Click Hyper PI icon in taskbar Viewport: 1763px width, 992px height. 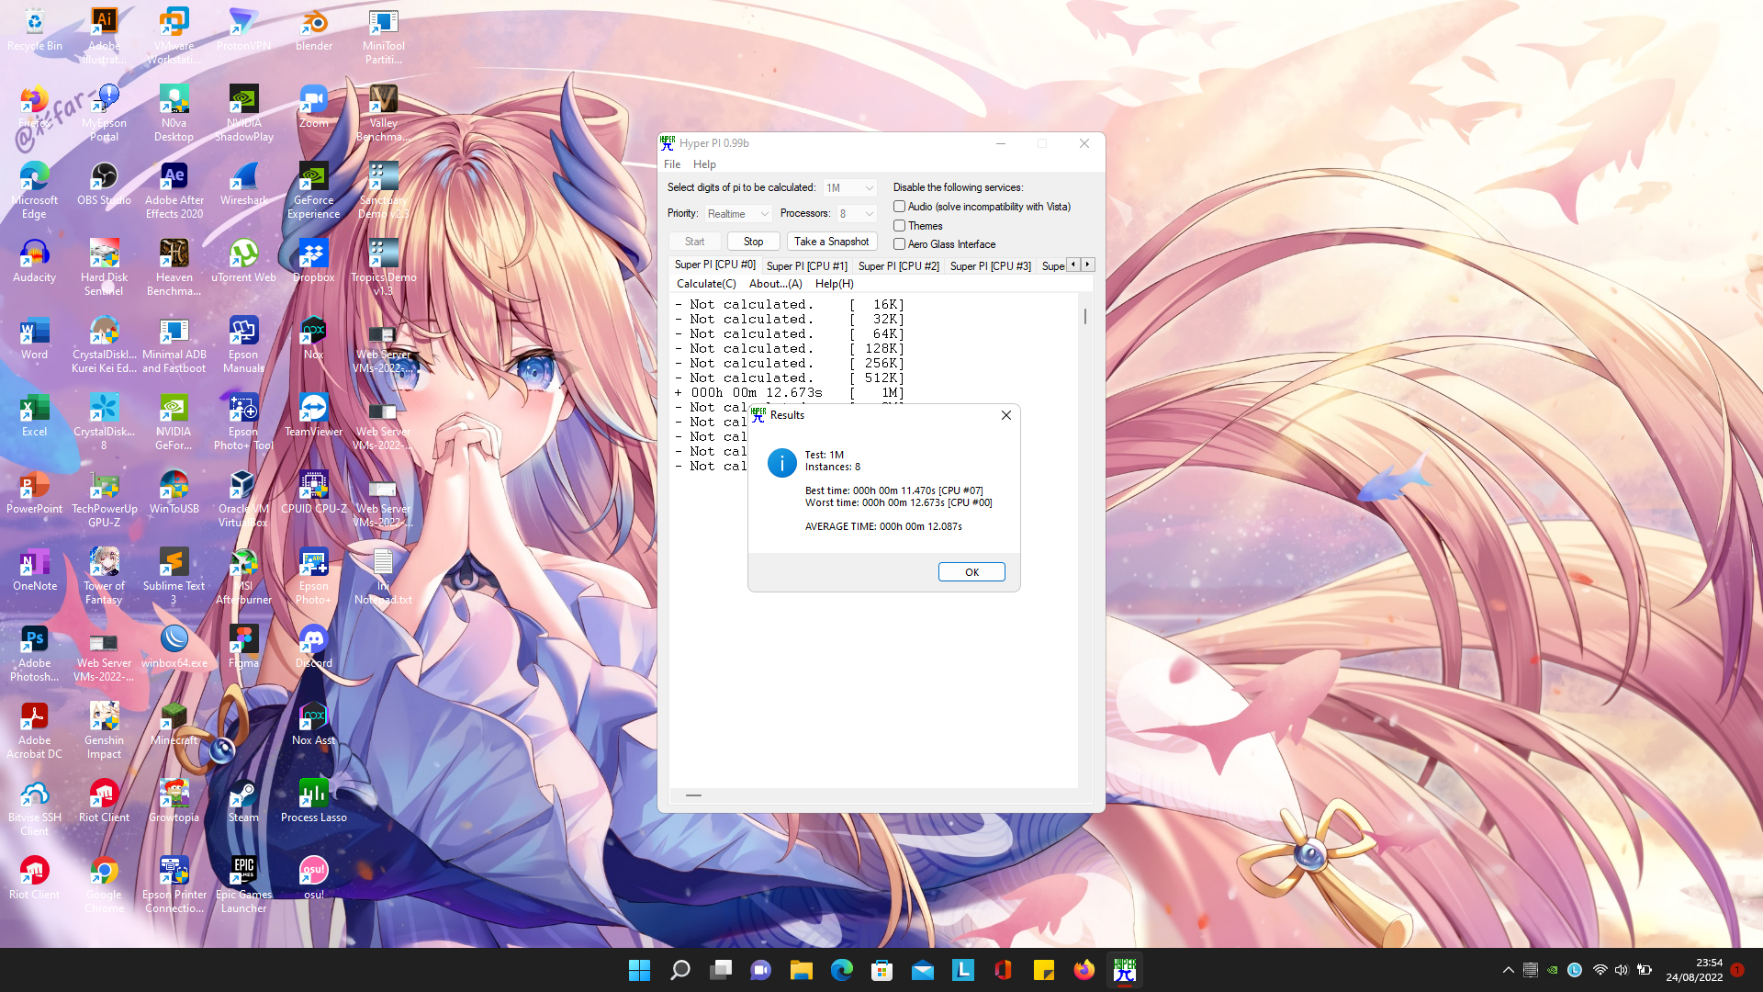click(x=1125, y=970)
